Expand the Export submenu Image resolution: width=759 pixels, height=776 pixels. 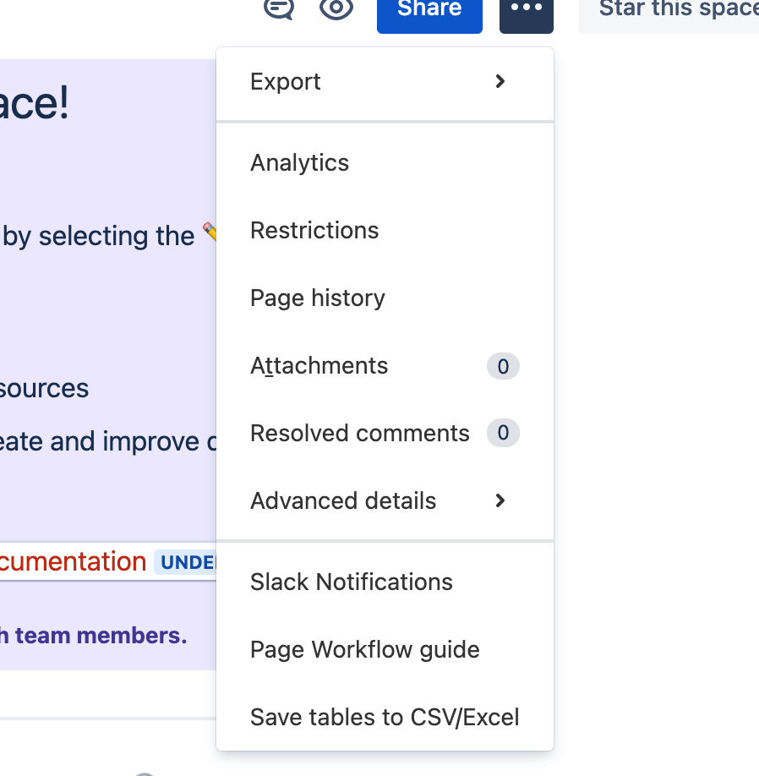[x=385, y=82]
